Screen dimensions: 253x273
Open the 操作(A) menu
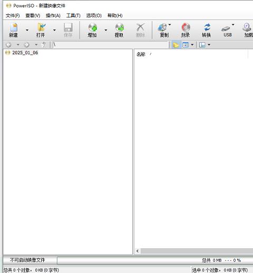pyautogui.click(x=53, y=16)
